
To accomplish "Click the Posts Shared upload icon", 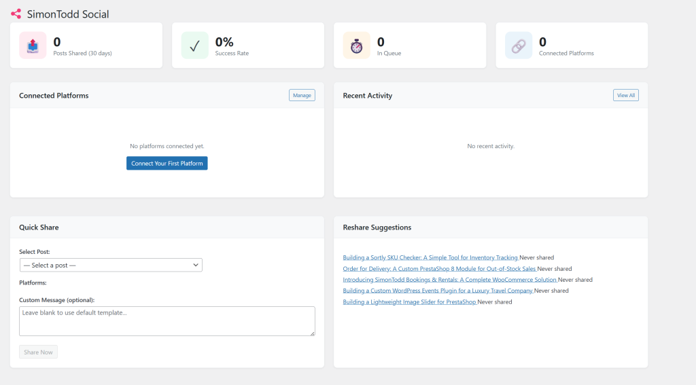I will (x=33, y=45).
